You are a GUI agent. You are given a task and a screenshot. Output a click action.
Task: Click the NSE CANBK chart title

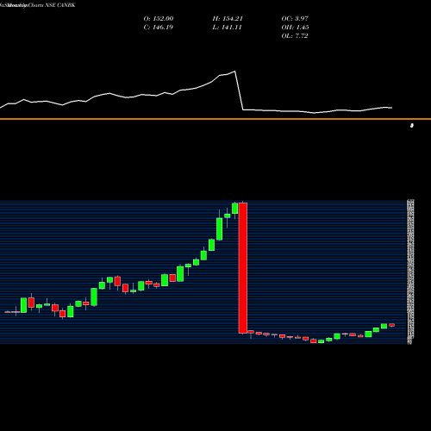pos(38,5)
